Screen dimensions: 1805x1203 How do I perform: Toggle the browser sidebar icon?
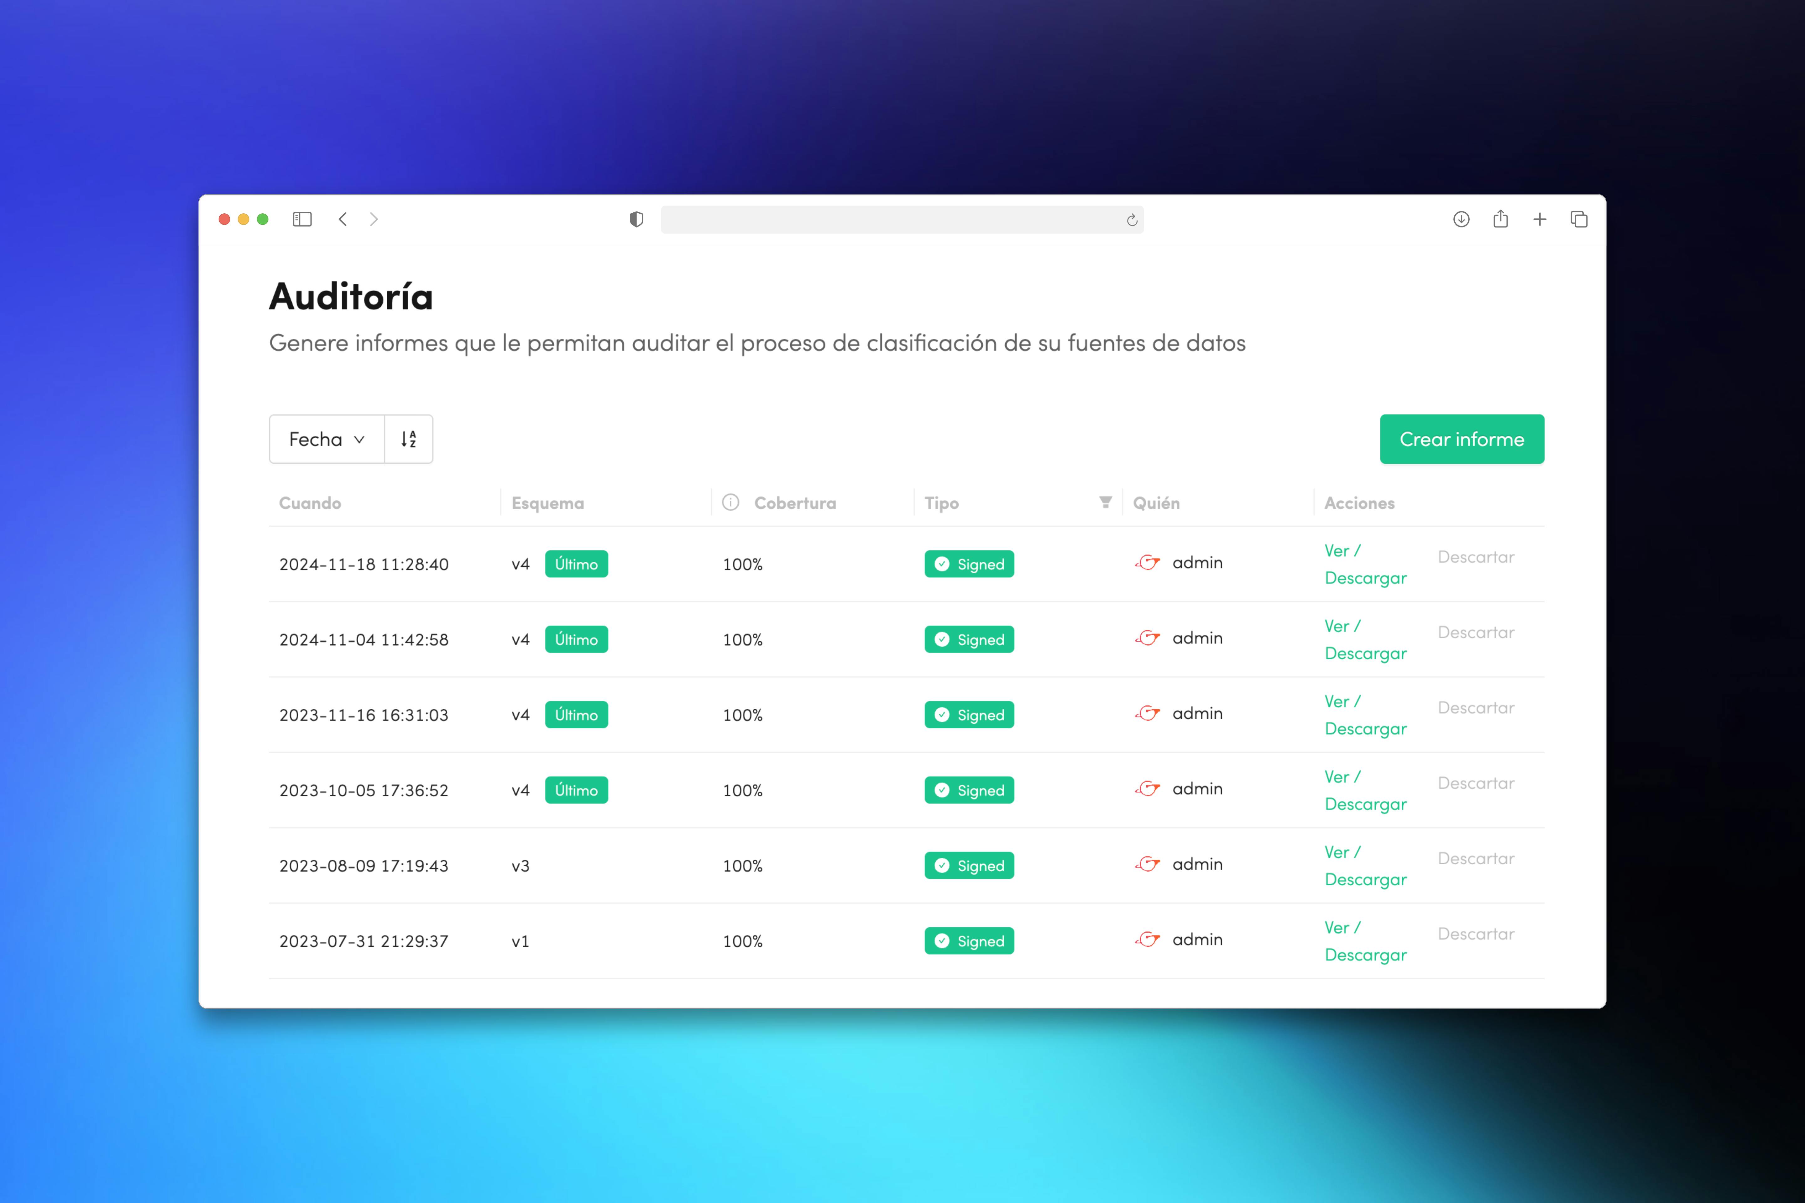(x=302, y=219)
